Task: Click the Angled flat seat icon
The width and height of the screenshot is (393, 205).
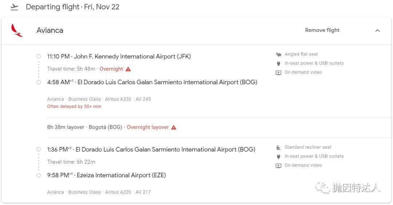Action: (278, 54)
